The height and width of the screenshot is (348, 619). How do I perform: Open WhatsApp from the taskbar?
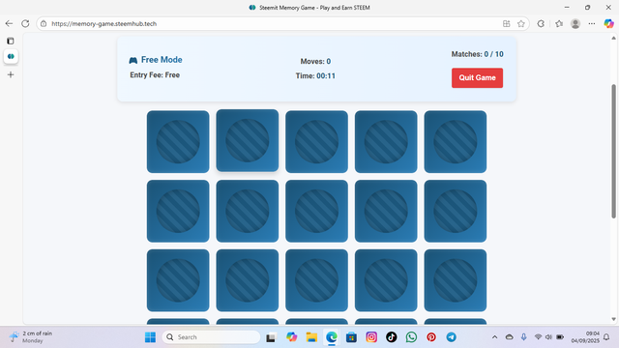tap(411, 337)
